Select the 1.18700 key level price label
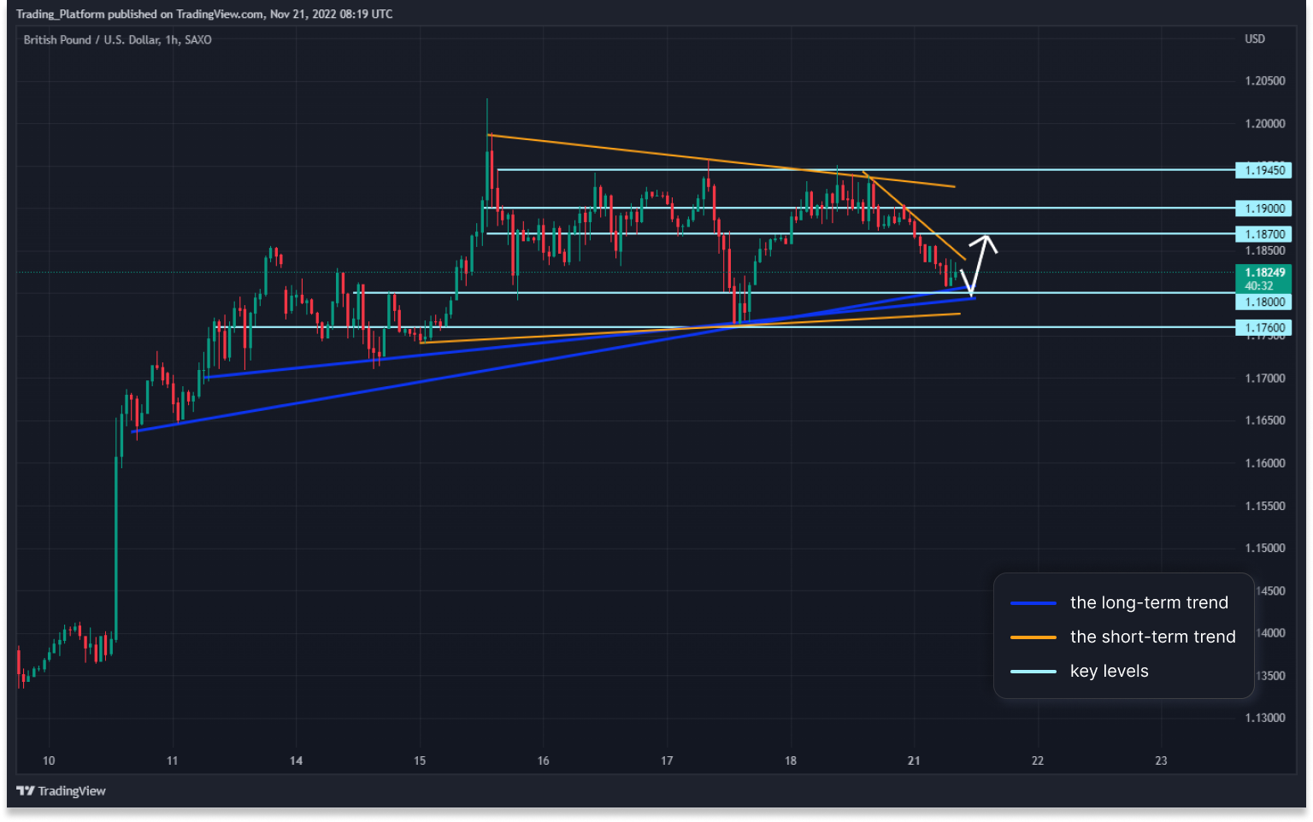 (x=1263, y=234)
